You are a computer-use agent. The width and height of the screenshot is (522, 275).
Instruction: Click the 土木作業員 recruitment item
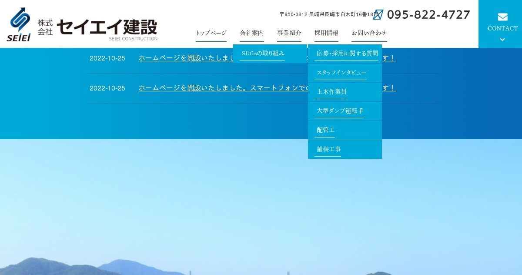click(x=331, y=92)
